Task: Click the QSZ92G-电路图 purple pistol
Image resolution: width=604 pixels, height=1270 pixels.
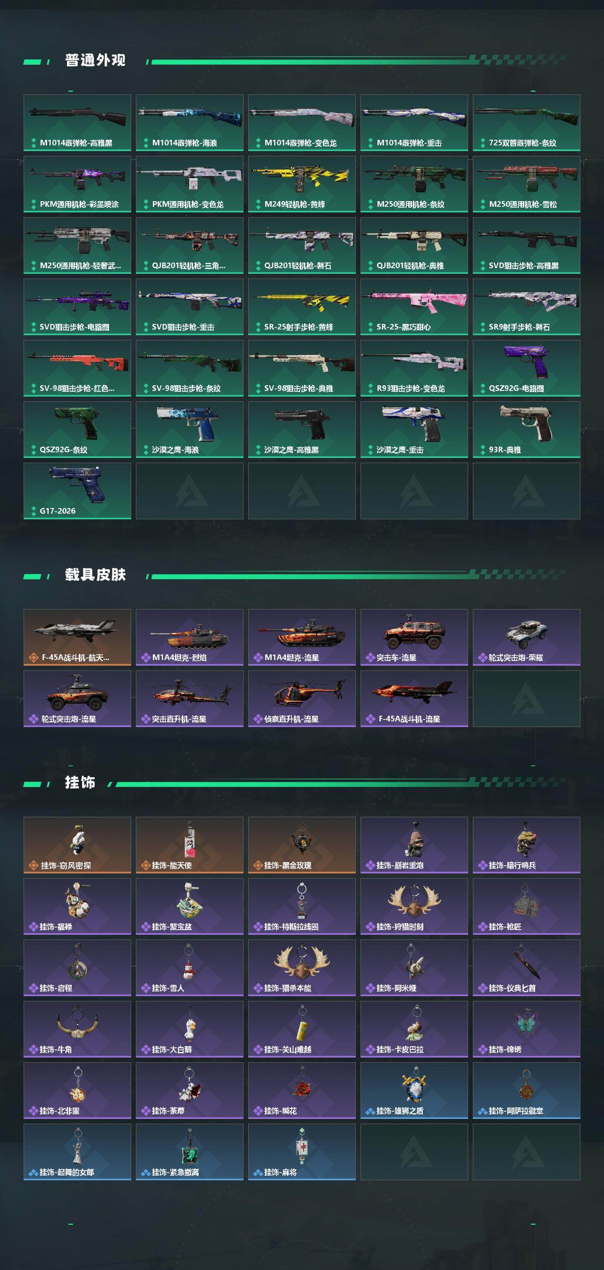Action: (527, 368)
